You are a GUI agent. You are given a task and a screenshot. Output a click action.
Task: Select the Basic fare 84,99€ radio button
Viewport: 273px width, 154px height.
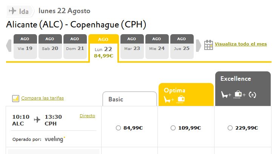click(118, 128)
